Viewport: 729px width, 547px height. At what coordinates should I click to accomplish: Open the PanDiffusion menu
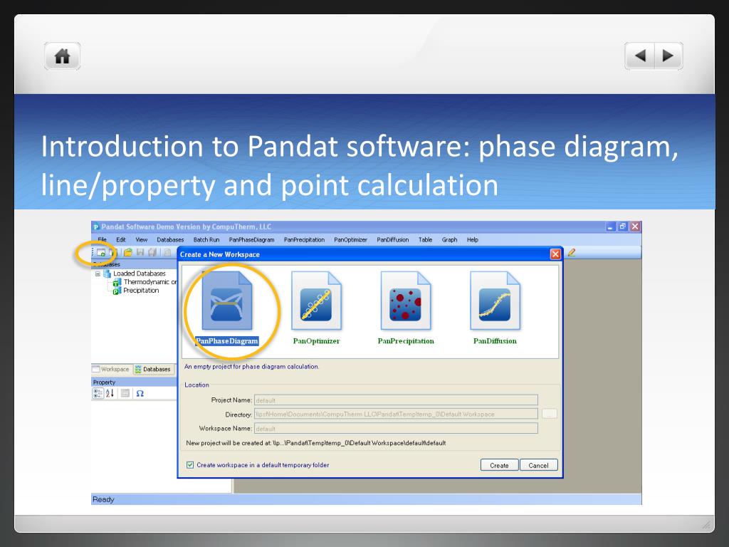pyautogui.click(x=393, y=239)
